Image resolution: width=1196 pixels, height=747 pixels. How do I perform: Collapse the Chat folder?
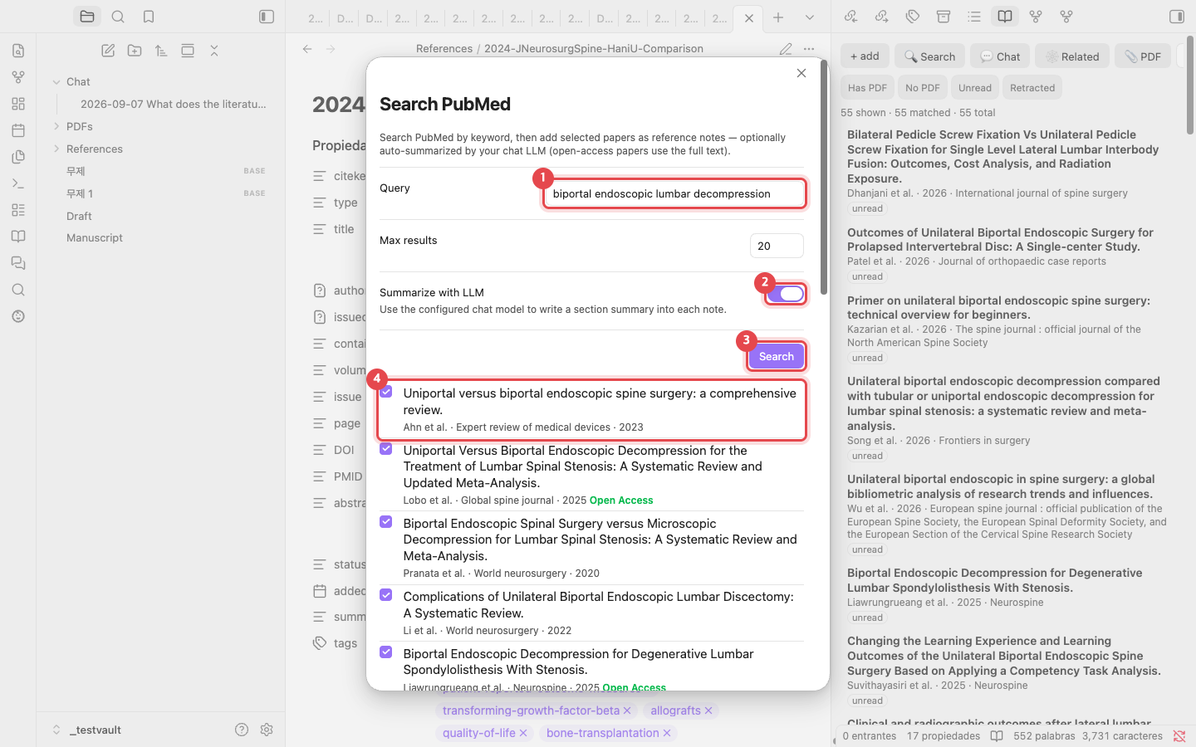tap(56, 82)
